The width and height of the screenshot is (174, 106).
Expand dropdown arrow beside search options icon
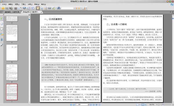tap(86, 8)
